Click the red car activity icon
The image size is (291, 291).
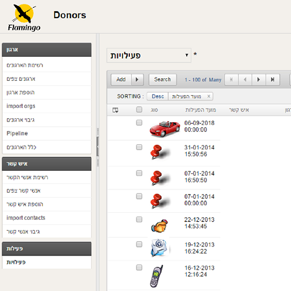(x=165, y=129)
